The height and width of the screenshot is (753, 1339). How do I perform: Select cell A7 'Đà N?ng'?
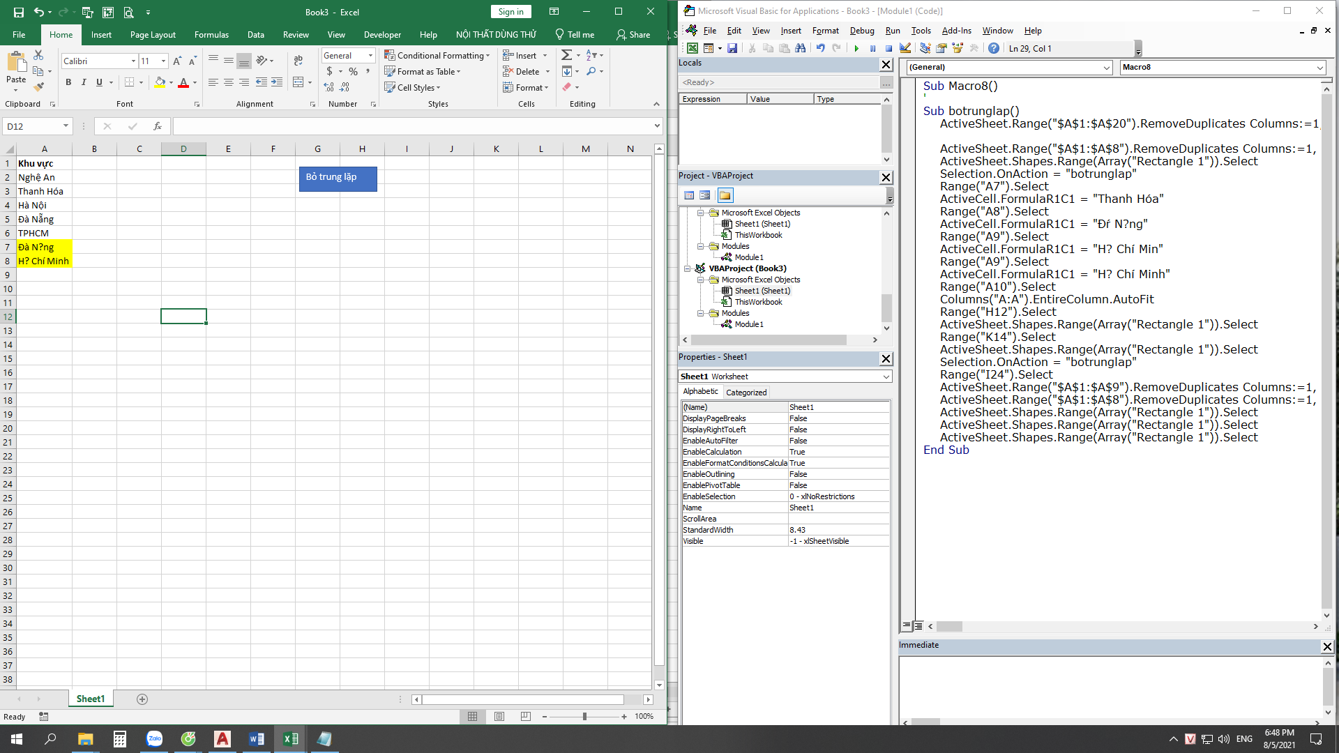click(44, 247)
